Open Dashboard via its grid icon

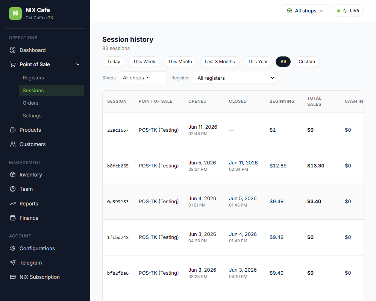pyautogui.click(x=13, y=50)
